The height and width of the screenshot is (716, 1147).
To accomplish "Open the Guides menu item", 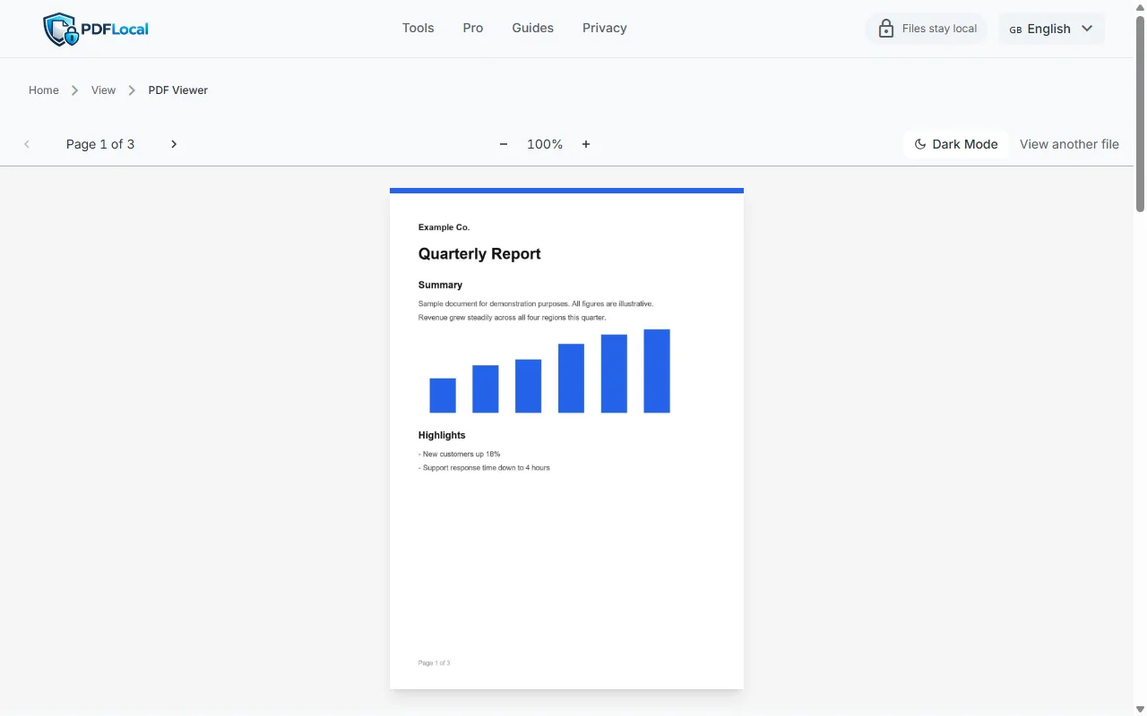I will 533,28.
